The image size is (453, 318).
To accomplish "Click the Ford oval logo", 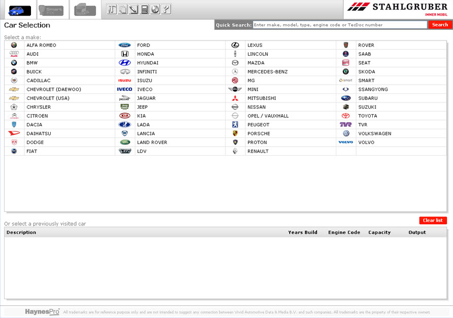I will 124,45.
